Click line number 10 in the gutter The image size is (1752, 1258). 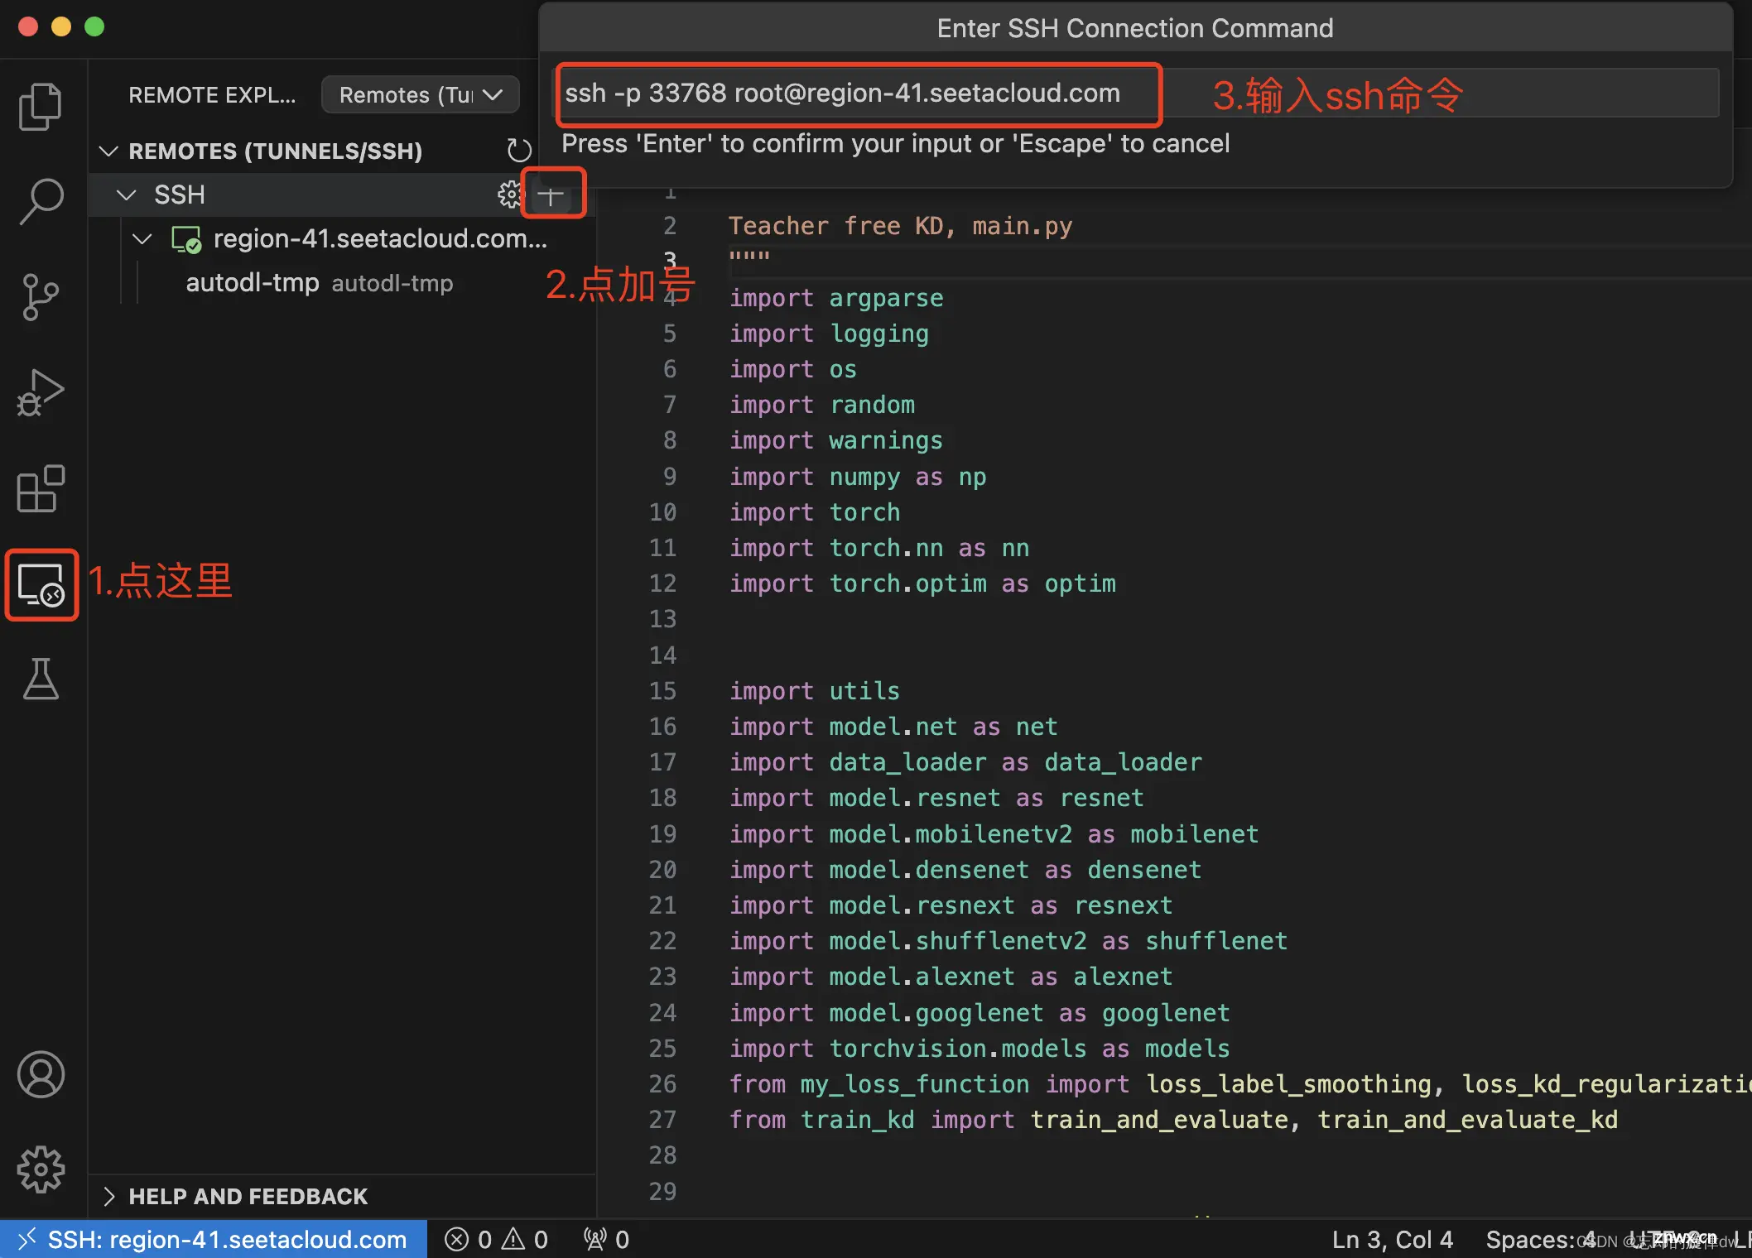[x=662, y=512]
